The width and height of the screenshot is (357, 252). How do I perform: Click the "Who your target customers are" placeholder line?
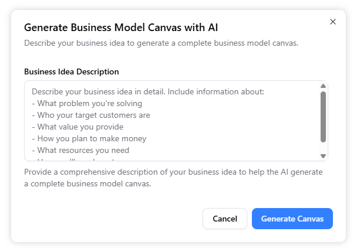click(91, 115)
